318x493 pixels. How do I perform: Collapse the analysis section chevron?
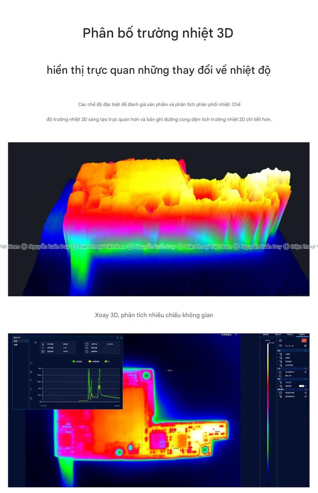(x=306, y=368)
